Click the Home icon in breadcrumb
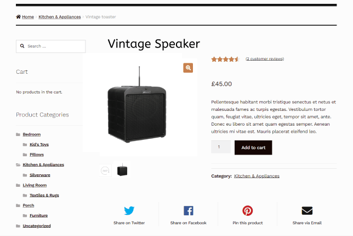Image resolution: width=353 pixels, height=236 pixels. tap(19, 17)
